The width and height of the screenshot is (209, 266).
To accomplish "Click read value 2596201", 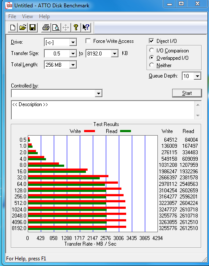I will point(189,196).
